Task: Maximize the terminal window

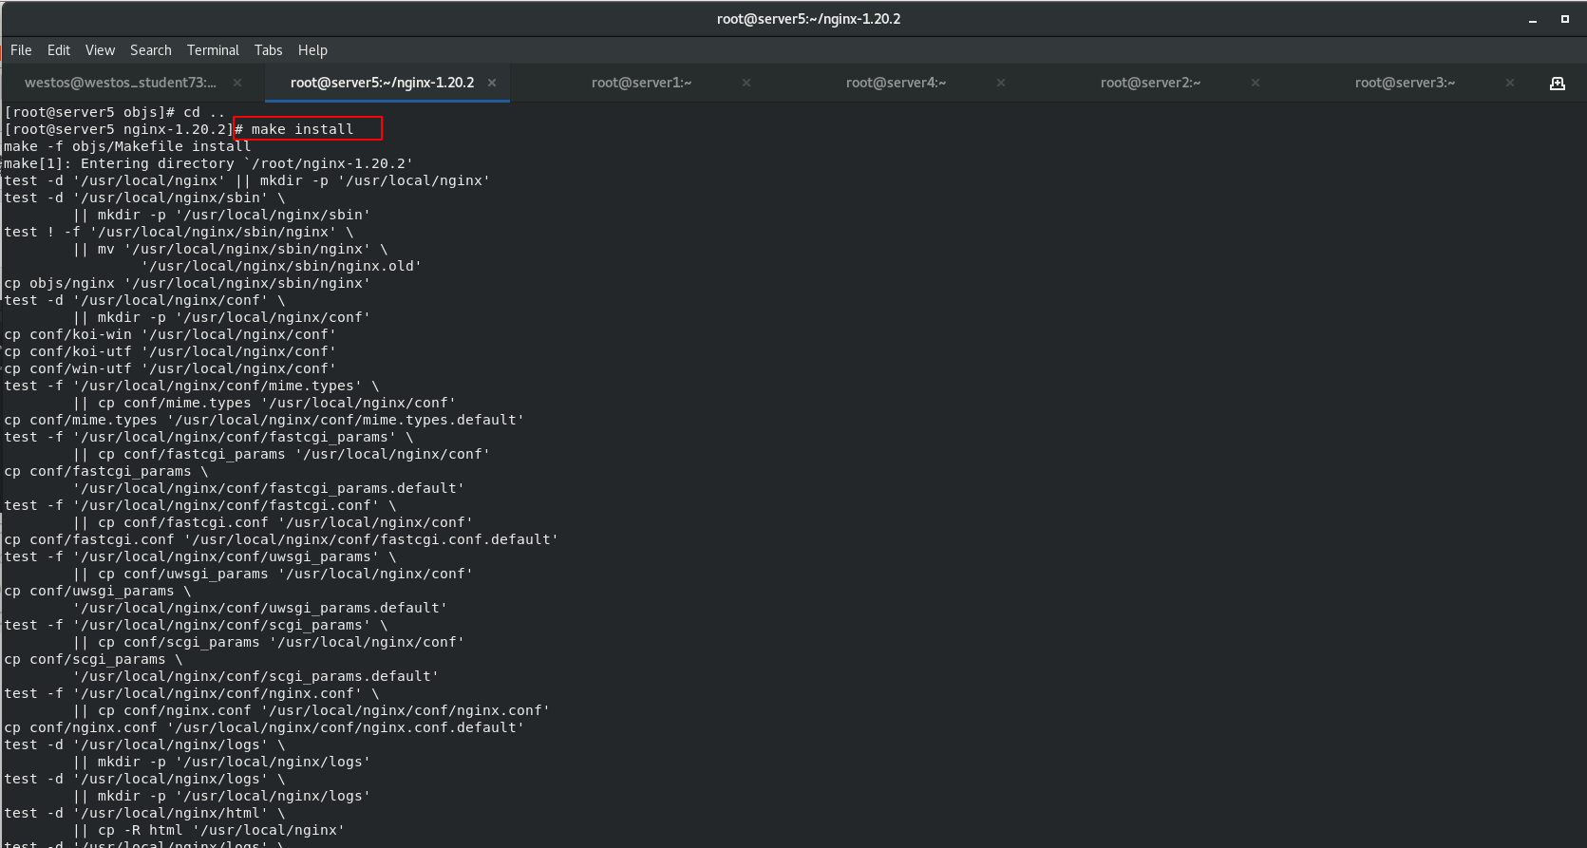Action: coord(1565,19)
